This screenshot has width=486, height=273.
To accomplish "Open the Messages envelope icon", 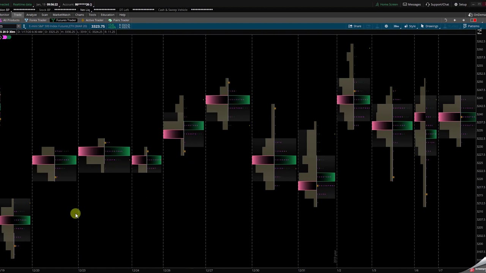I will click(x=412, y=4).
